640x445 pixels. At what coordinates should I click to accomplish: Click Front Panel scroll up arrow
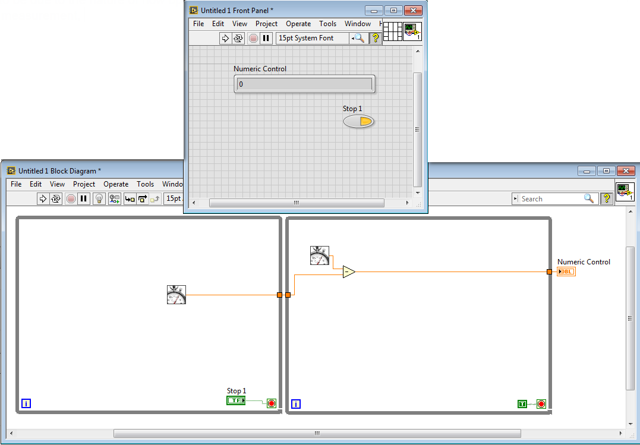(417, 51)
